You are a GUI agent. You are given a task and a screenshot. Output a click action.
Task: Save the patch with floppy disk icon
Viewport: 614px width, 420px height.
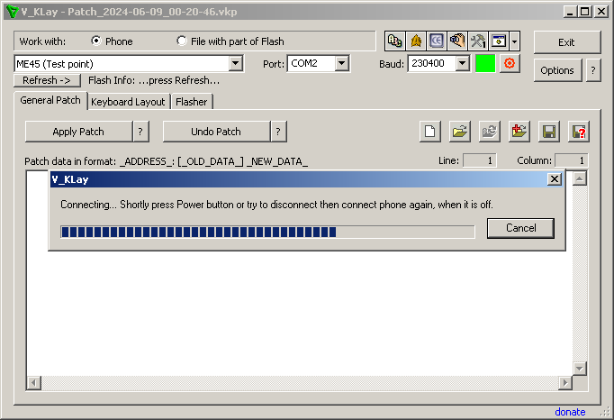(548, 132)
